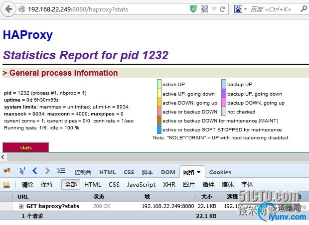
Task: Toggle the 保持 persist button
Action: (47, 185)
